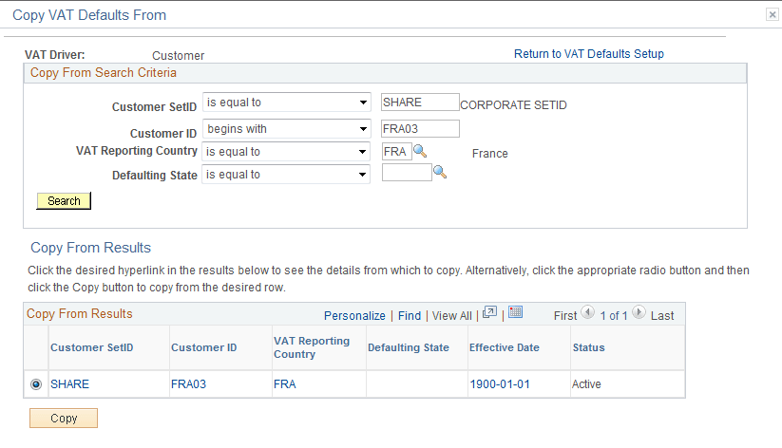Download results grid to spreadsheet icon
Screen dimensions: 782x448
(515, 312)
